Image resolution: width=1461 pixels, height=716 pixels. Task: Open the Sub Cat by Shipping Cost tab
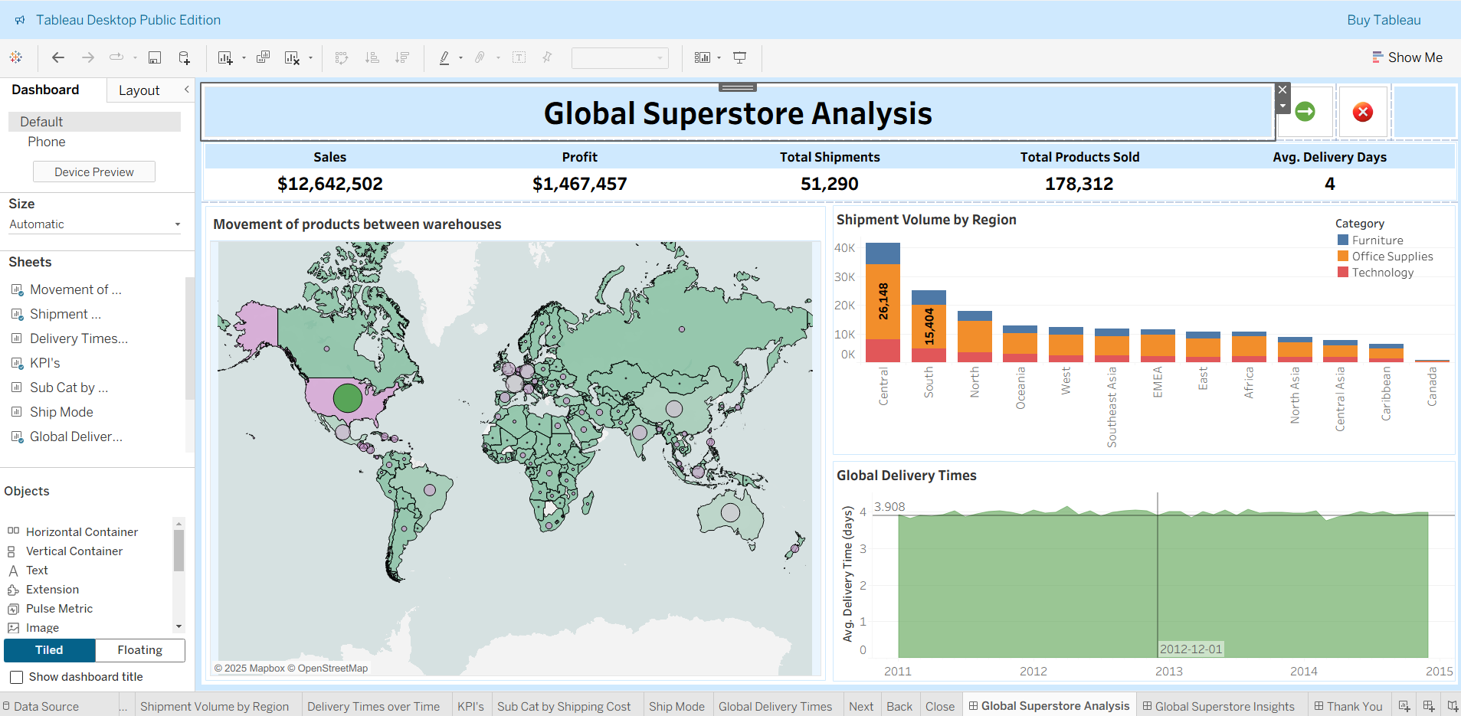pos(564,707)
